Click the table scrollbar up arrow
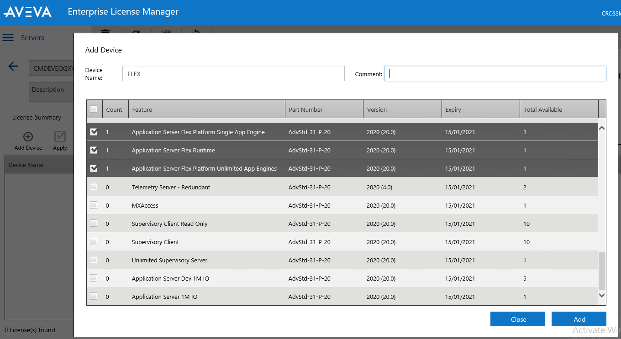The height and width of the screenshot is (339, 621). tap(602, 128)
